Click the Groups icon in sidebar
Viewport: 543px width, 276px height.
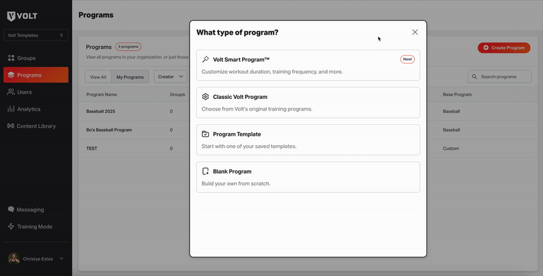click(x=11, y=58)
